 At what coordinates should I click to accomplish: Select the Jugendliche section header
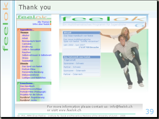27,30
